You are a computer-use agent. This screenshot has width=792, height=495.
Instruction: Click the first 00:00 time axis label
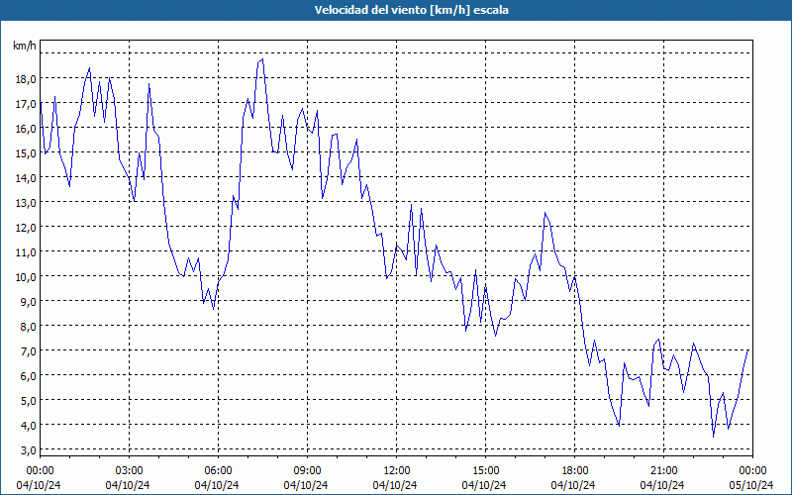(x=40, y=471)
